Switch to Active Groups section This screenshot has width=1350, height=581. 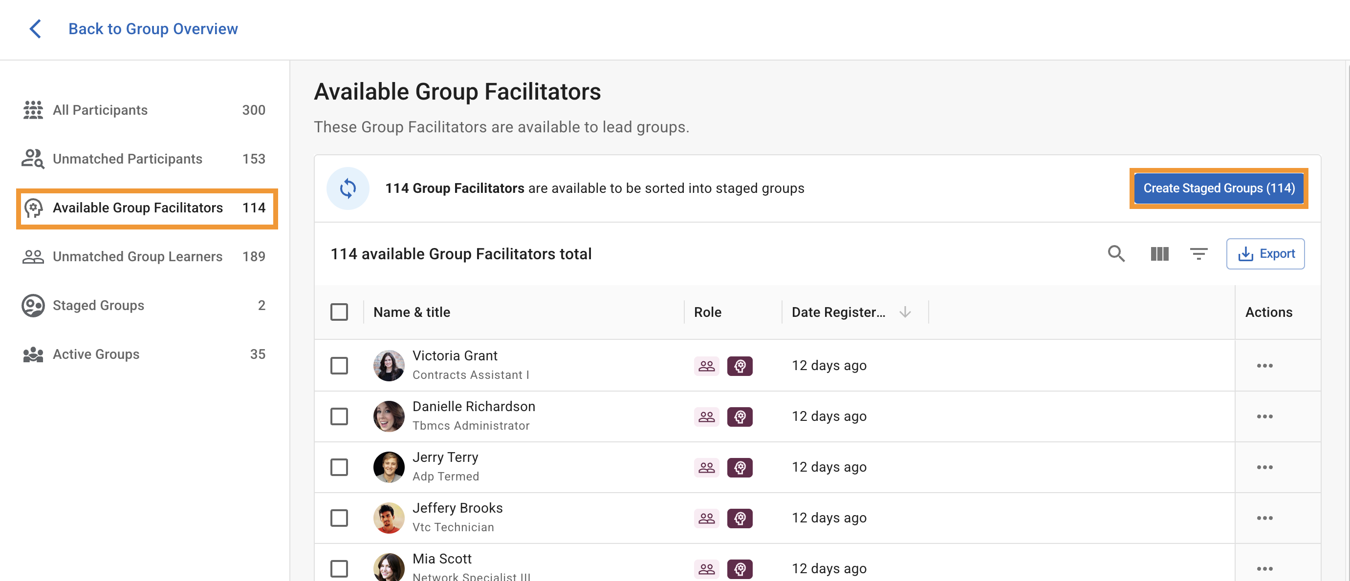(x=96, y=354)
